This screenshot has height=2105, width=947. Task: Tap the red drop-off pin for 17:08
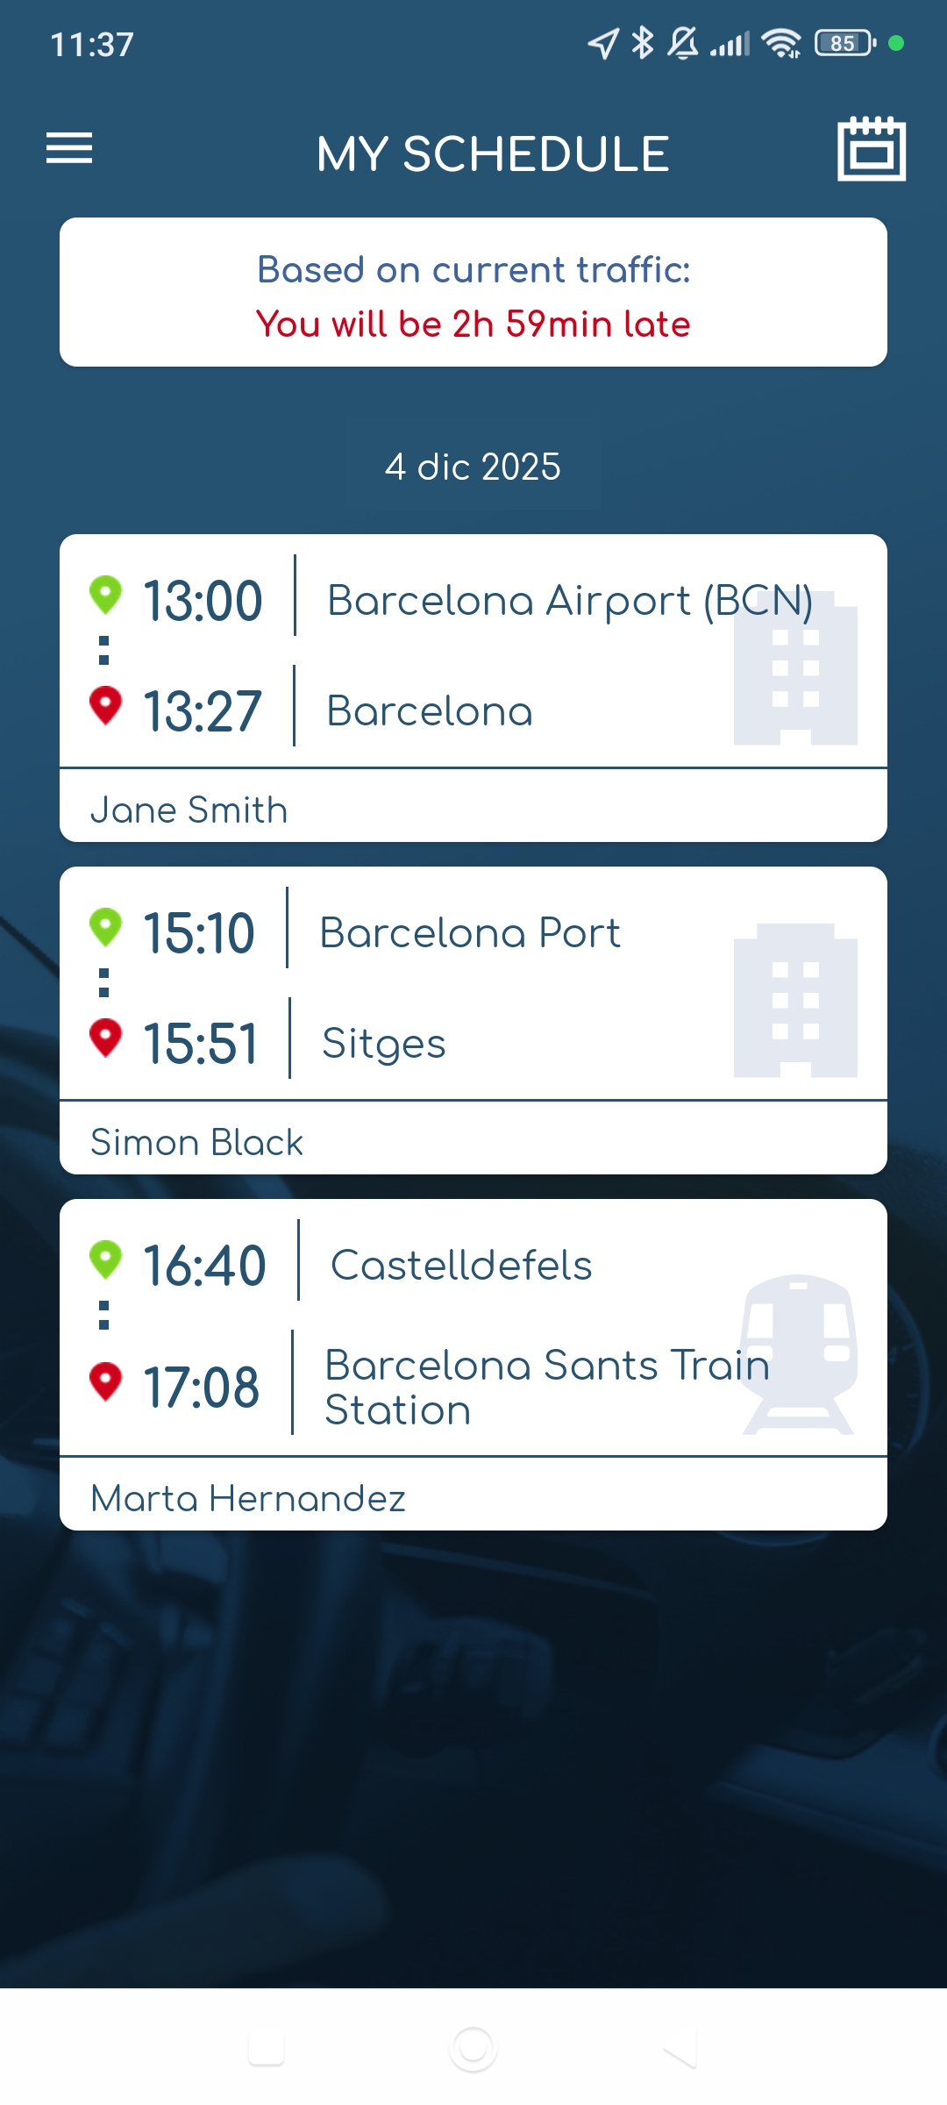(105, 1381)
